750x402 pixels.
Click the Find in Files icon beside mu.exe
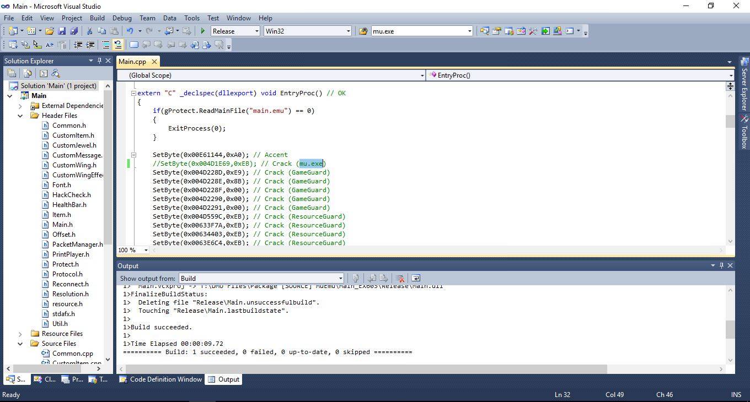[363, 31]
